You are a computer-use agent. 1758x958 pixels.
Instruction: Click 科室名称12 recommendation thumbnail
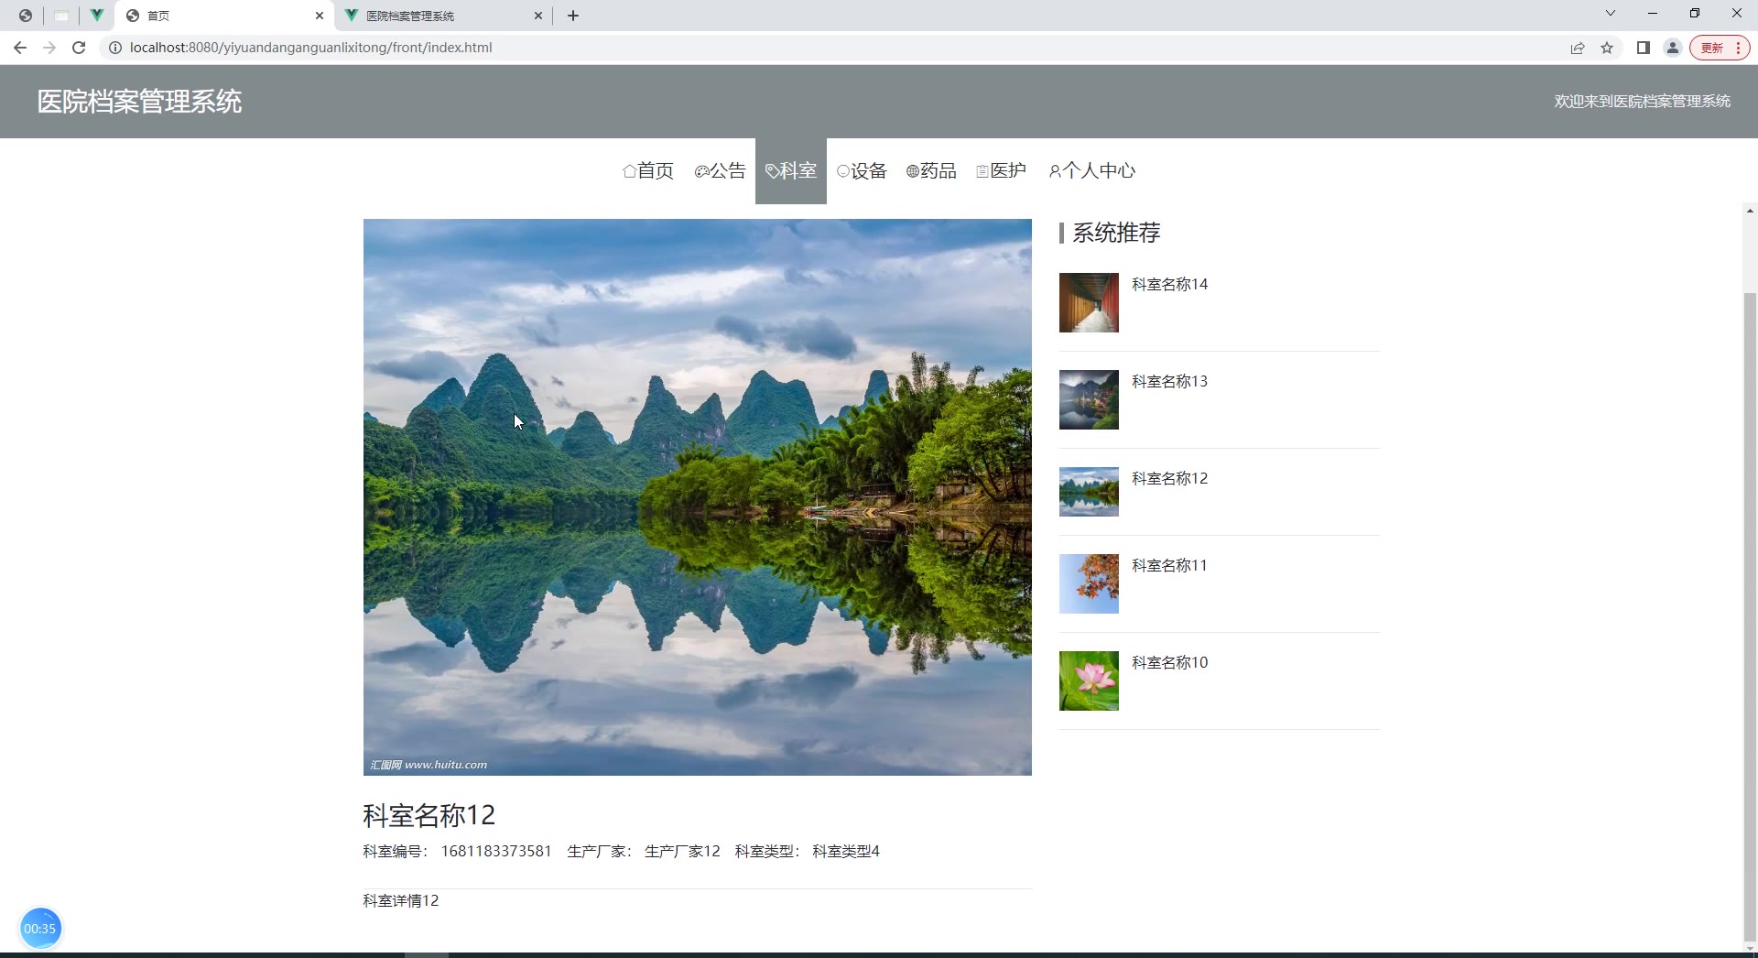pyautogui.click(x=1089, y=492)
